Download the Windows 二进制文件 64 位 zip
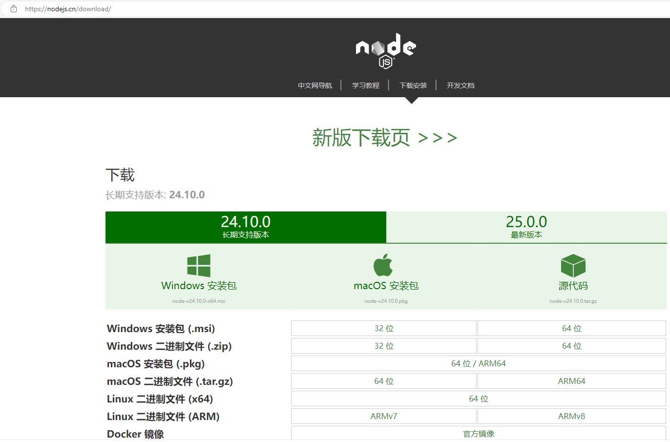The height and width of the screenshot is (442, 670). point(571,345)
